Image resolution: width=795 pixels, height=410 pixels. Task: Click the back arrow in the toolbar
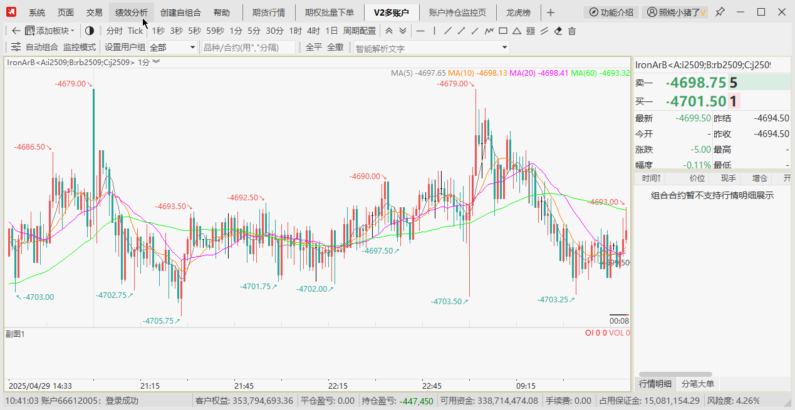coord(16,31)
